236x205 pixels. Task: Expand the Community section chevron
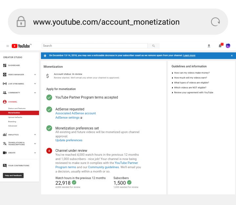coord(35,93)
